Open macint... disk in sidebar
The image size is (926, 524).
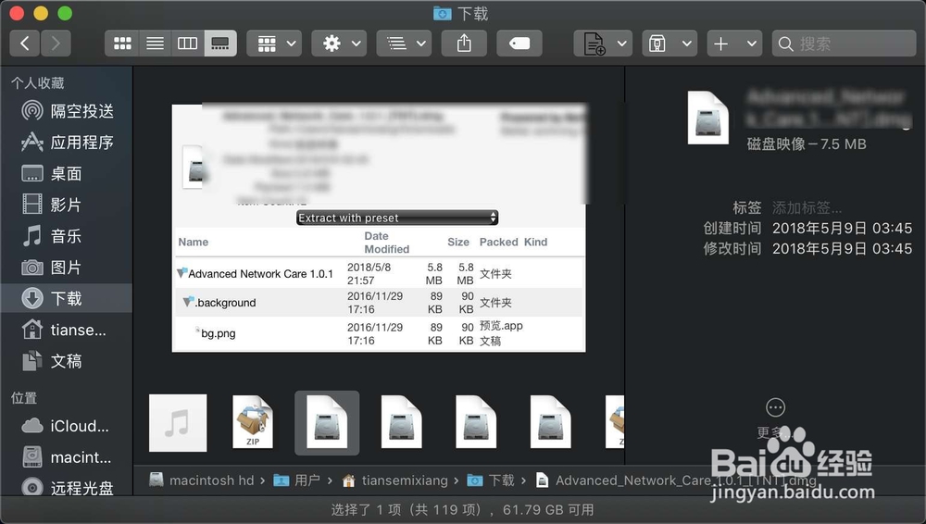[x=67, y=457]
